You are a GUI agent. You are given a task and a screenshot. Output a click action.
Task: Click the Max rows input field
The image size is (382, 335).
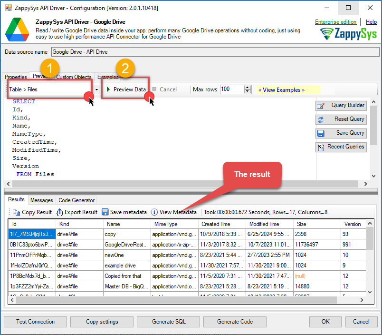point(232,89)
